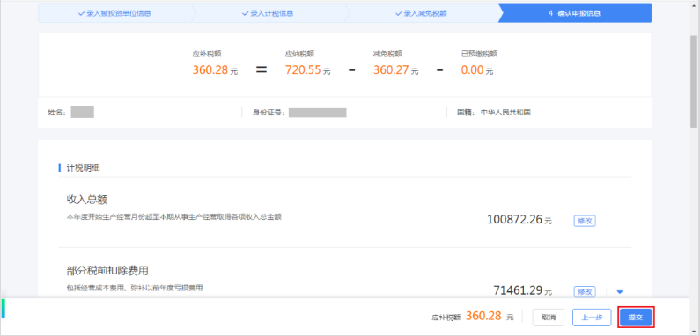Screen dimensions: 700x336
Task: Click the 收入总额 value 100872.26
Action: click(x=514, y=220)
